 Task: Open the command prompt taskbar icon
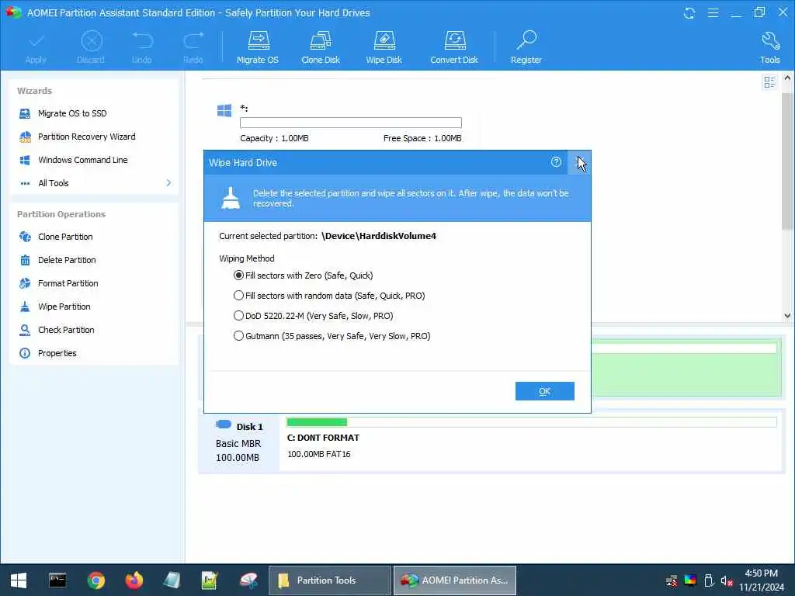[x=57, y=580]
